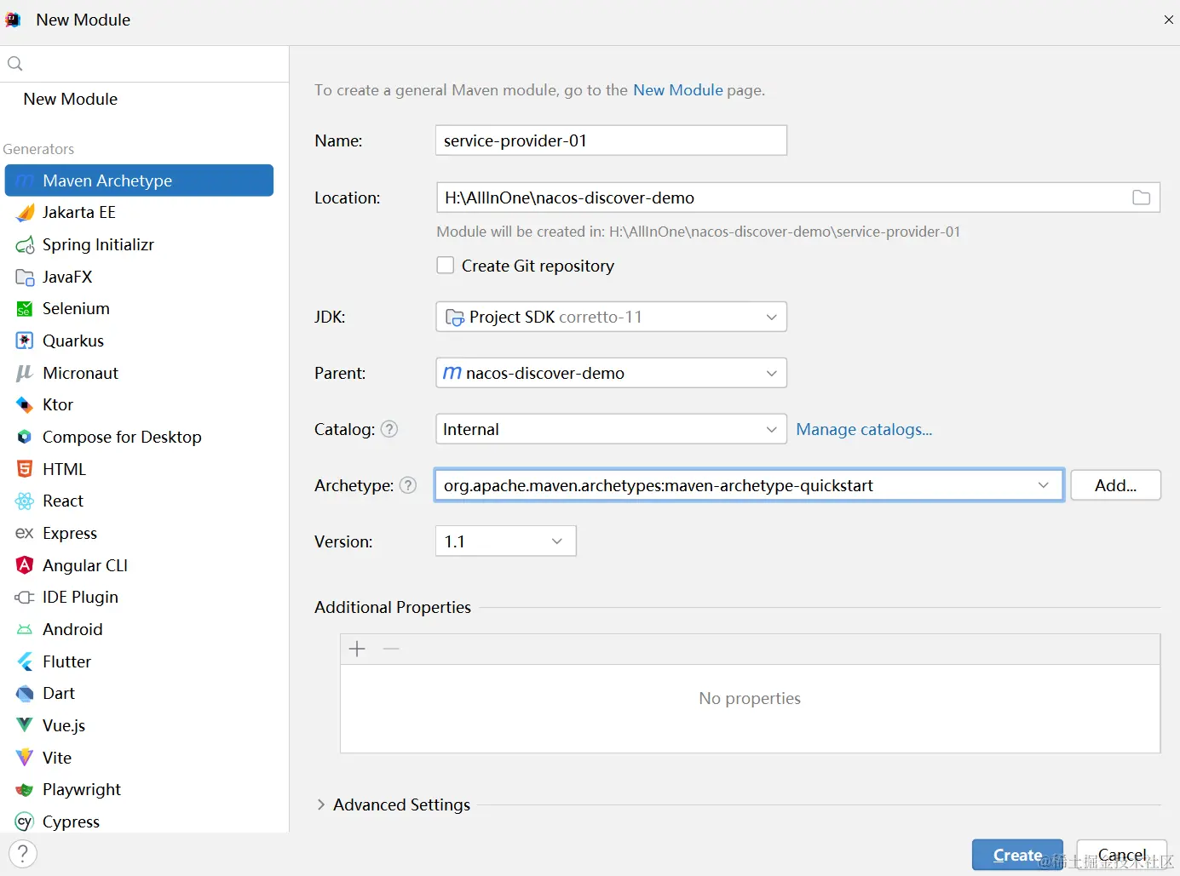The image size is (1180, 876).
Task: Click the question mark help button at the bottom left
Action: coord(23,853)
